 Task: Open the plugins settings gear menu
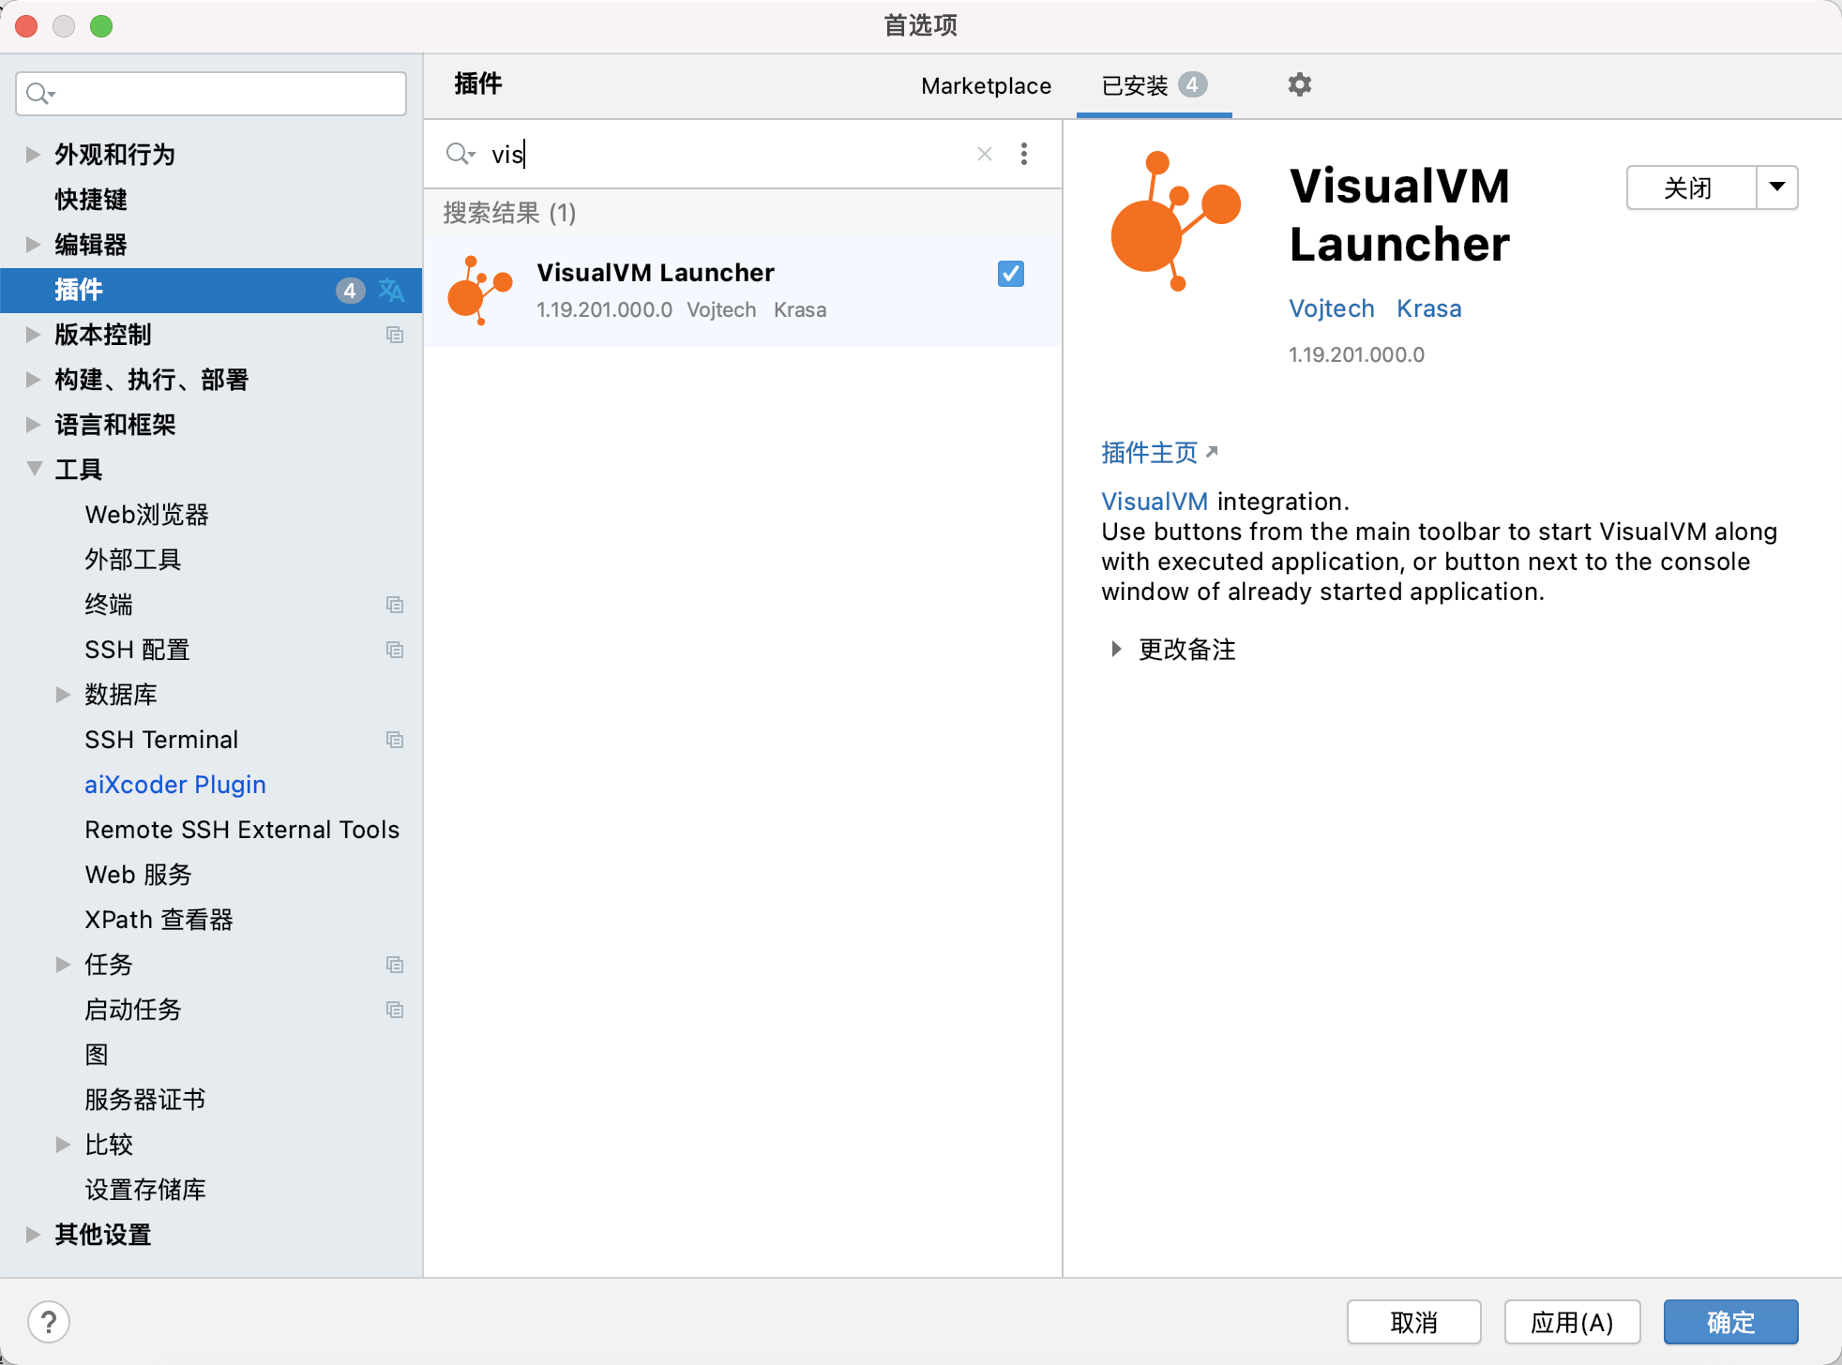(1299, 85)
